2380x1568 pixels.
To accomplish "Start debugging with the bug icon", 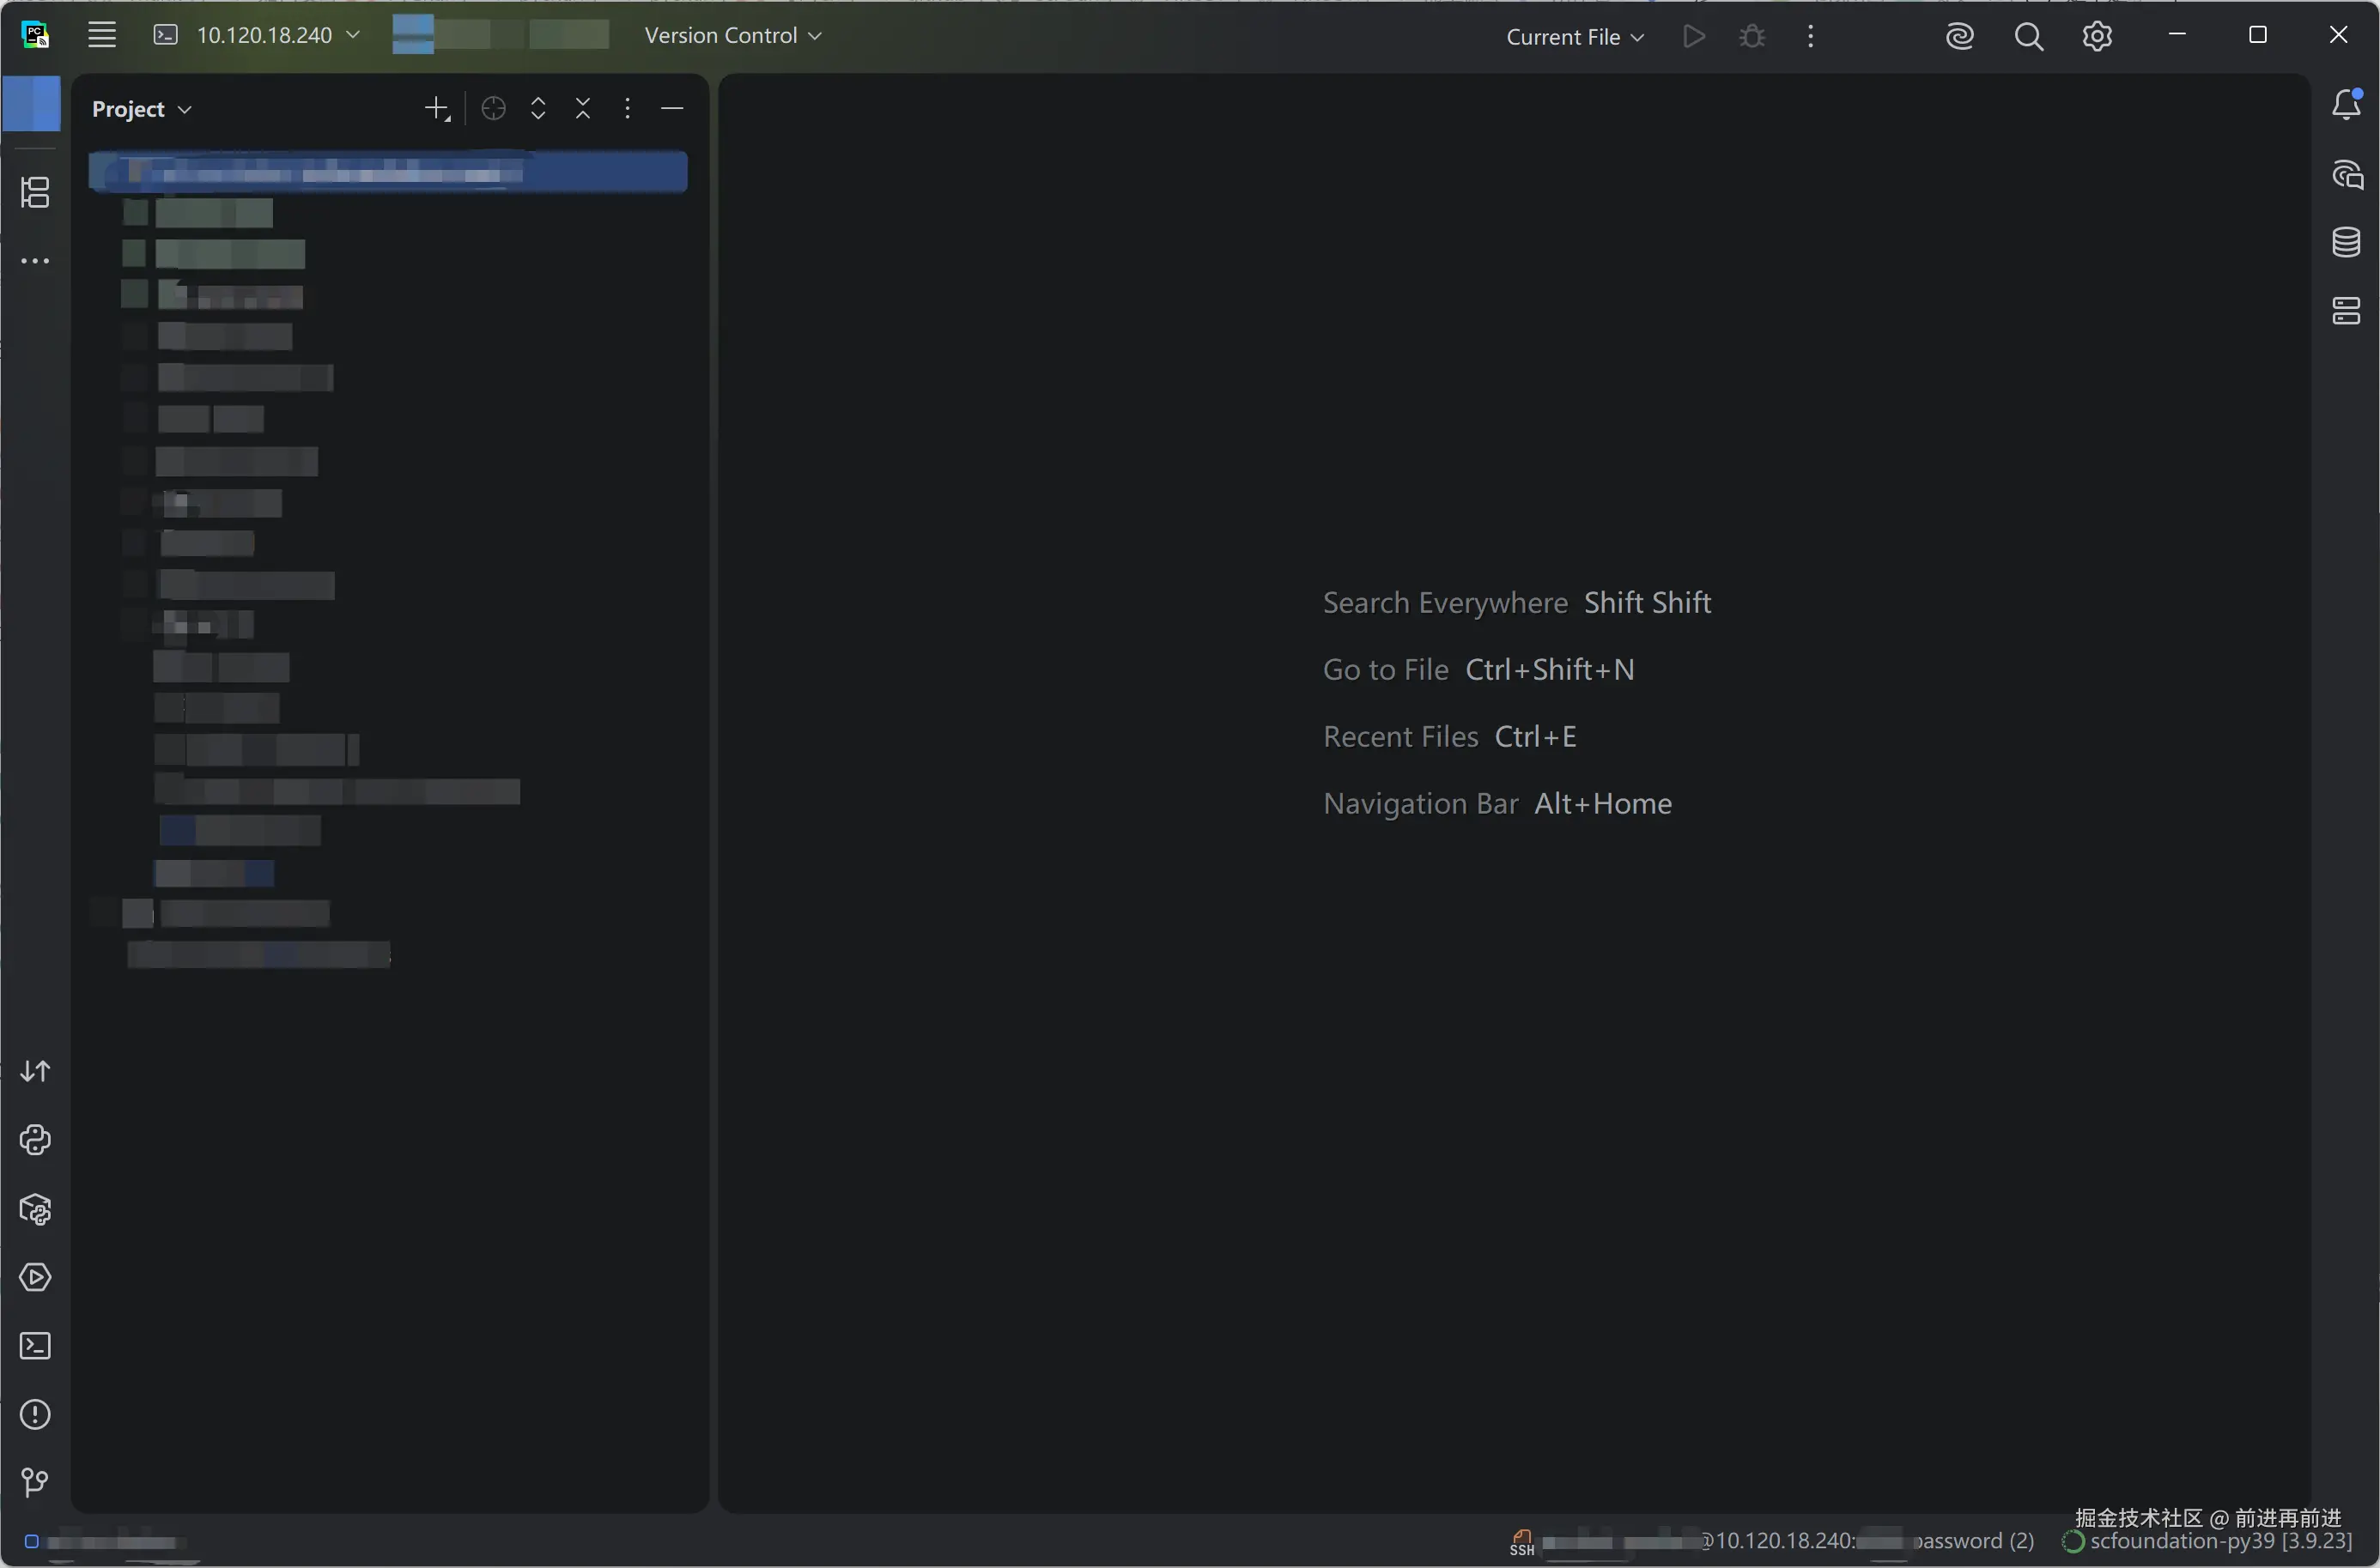I will click(x=1752, y=37).
